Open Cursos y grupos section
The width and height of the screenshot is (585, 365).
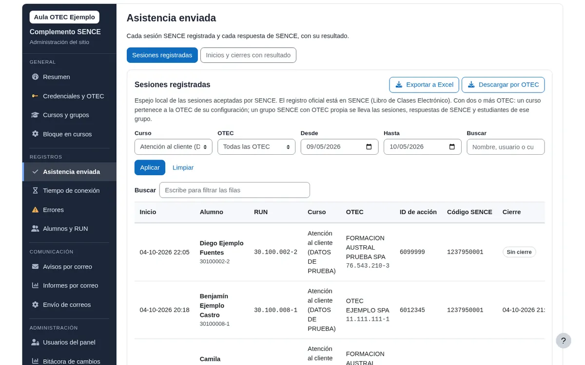tap(69, 115)
